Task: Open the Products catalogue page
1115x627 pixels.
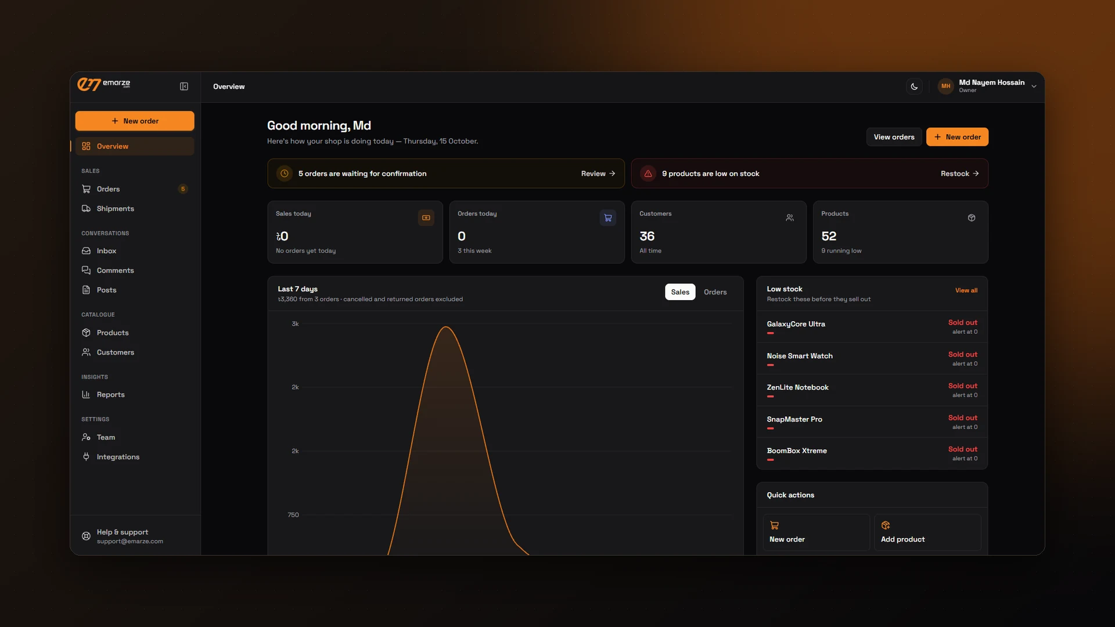Action: tap(135, 333)
